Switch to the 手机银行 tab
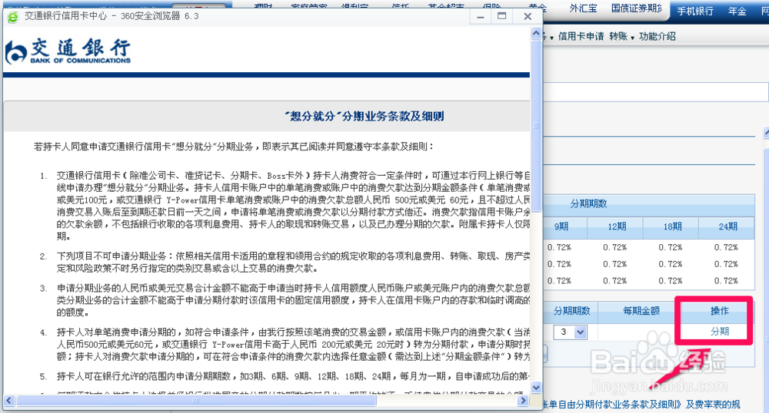Viewport: 769px width, 413px height. tap(695, 11)
